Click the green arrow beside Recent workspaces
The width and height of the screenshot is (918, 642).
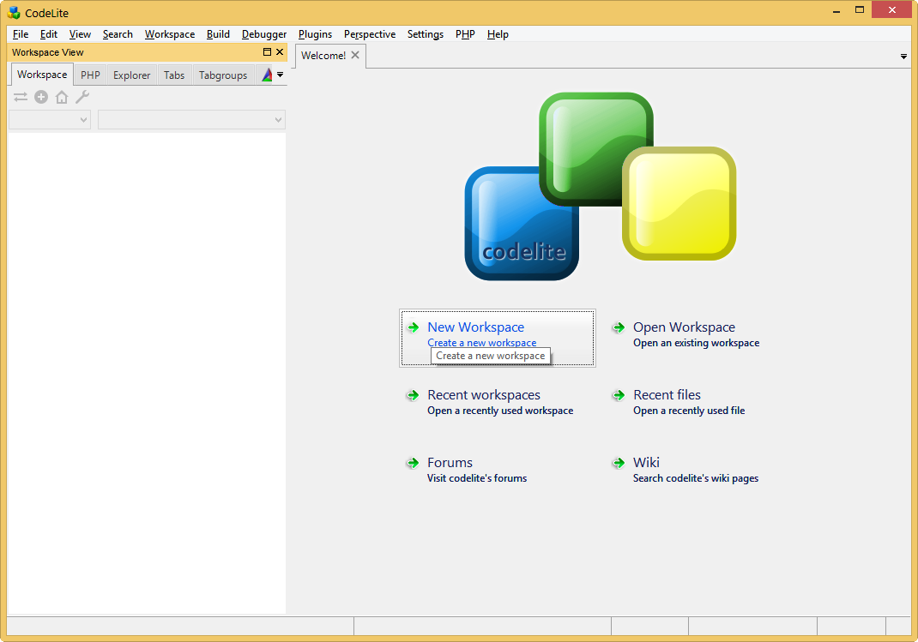(x=414, y=395)
